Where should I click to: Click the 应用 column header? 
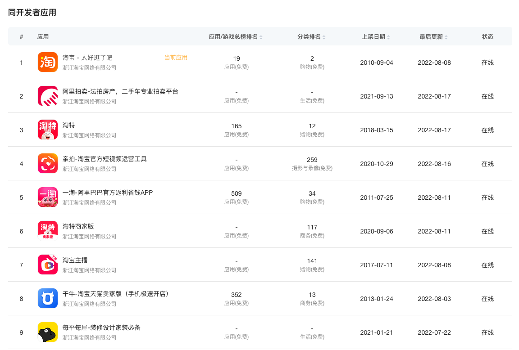[x=43, y=37]
